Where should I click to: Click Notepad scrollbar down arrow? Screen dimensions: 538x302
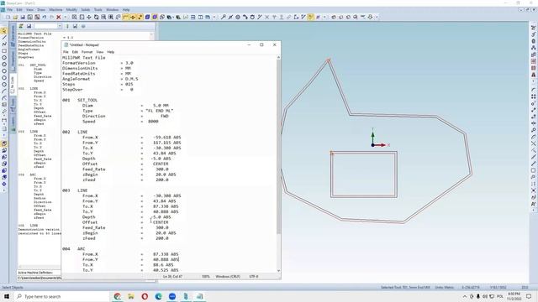(278, 270)
